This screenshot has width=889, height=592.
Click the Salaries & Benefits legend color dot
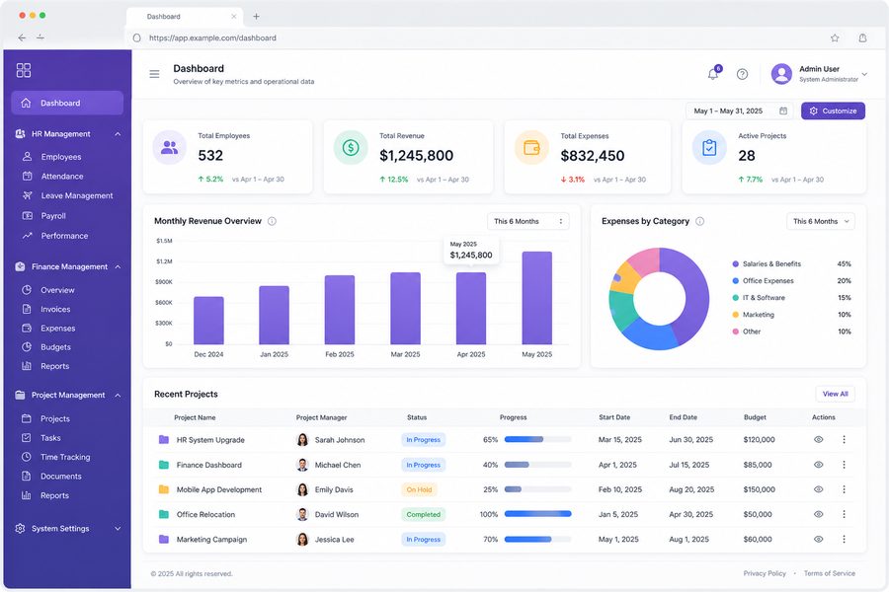tap(735, 264)
